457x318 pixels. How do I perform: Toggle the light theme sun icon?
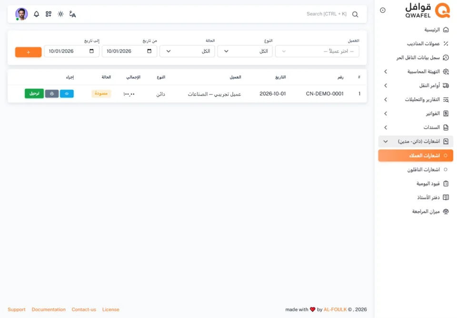coord(60,14)
